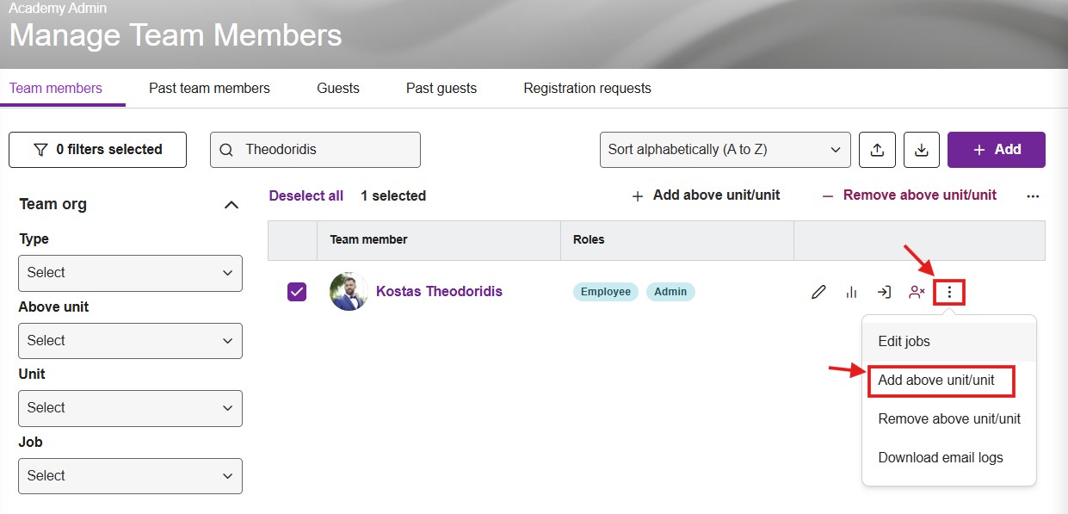Click the remove team member icon
This screenshot has width=1068, height=514.
pos(917,293)
